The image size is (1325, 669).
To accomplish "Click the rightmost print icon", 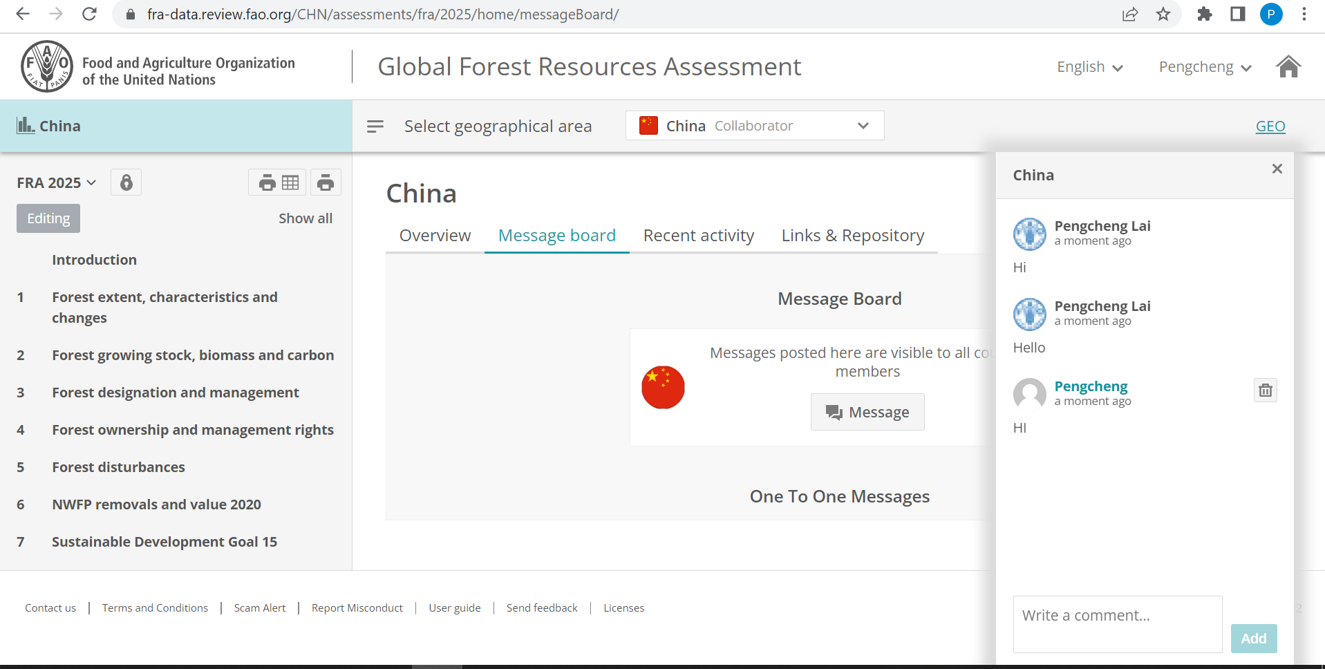I will click(325, 182).
